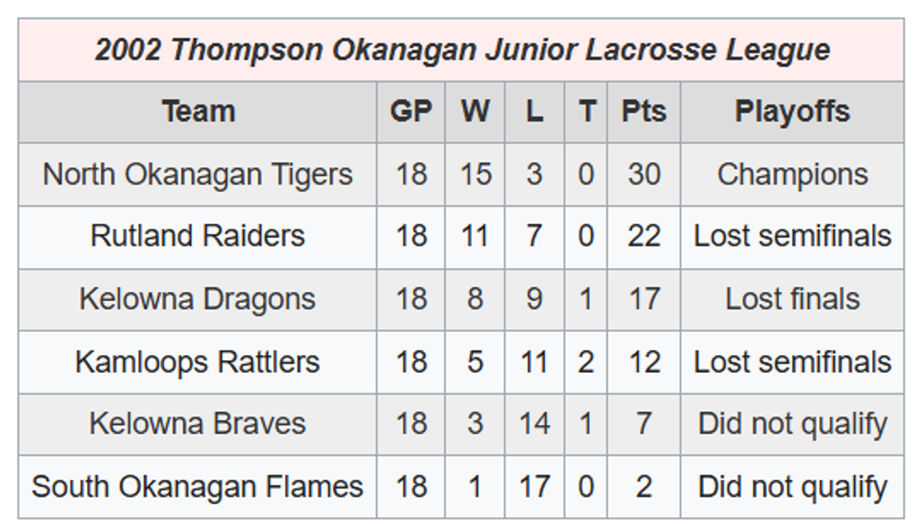Select the South Okanagan Flames team cell
920x524 pixels.
click(198, 487)
